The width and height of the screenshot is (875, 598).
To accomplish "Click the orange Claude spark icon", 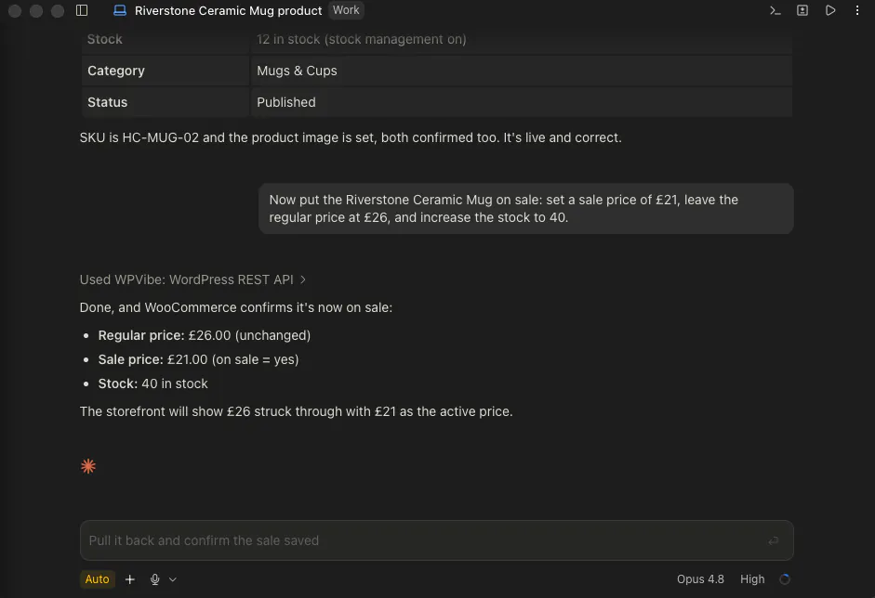I will tap(88, 466).
